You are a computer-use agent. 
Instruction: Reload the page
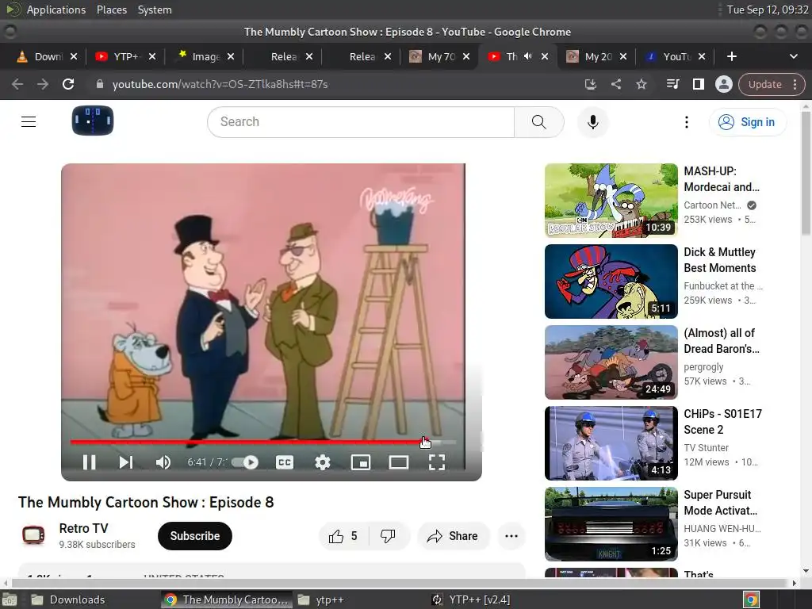click(x=68, y=84)
